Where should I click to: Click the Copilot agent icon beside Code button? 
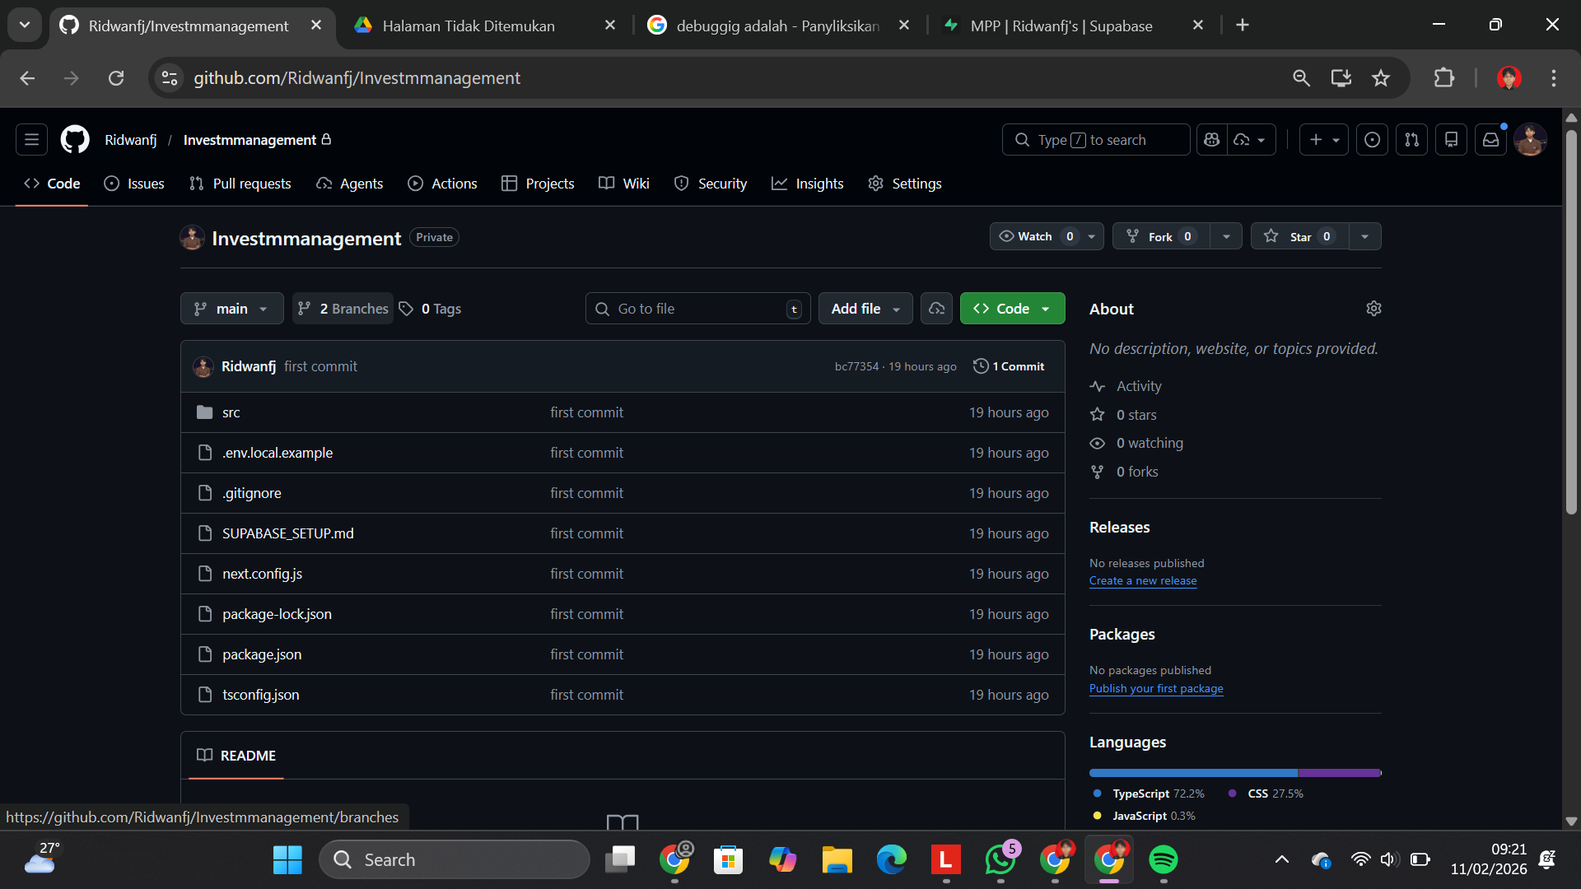936,309
